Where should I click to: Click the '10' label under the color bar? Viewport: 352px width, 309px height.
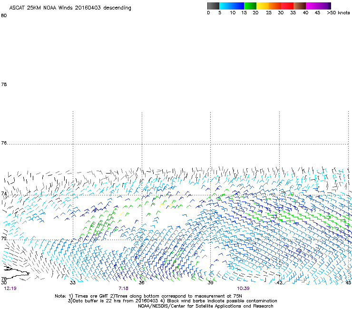click(233, 13)
